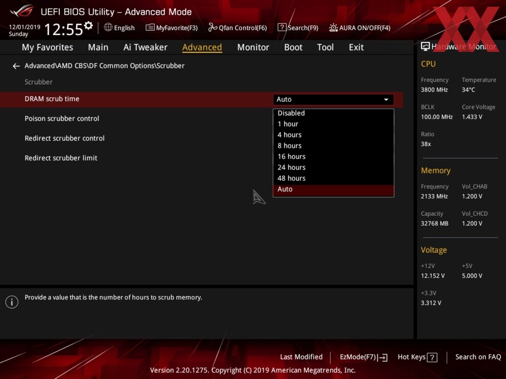Click the AURA light bulb icon
The image size is (506, 379).
coord(333,27)
